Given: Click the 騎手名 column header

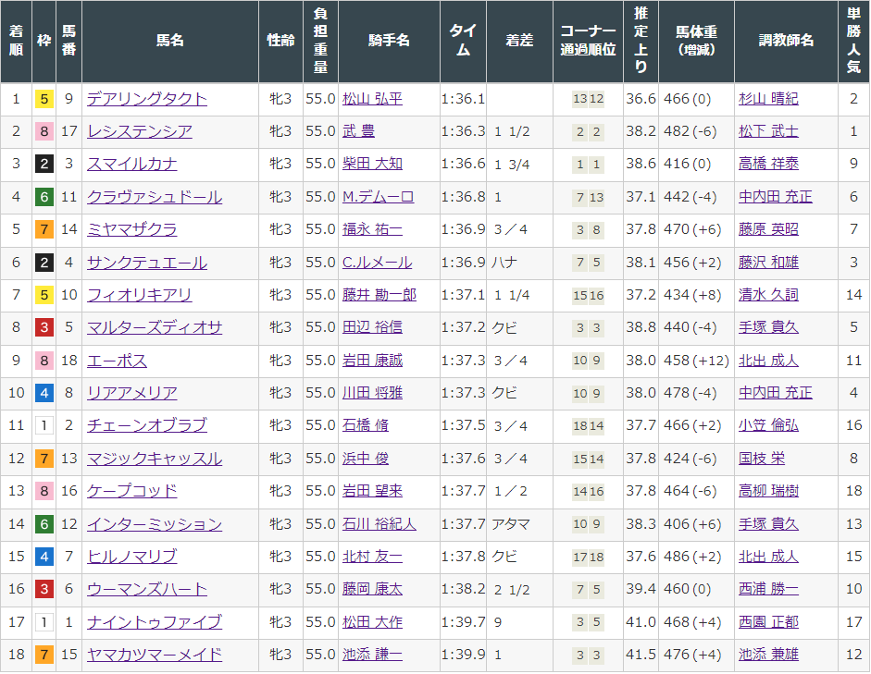Looking at the screenshot, I should [389, 41].
